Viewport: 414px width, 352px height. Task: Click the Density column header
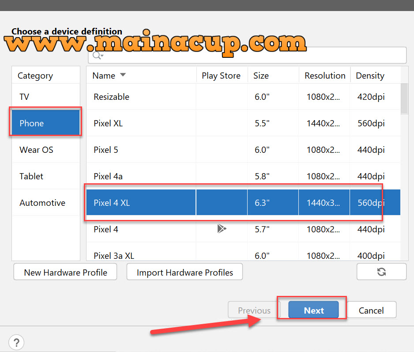375,76
